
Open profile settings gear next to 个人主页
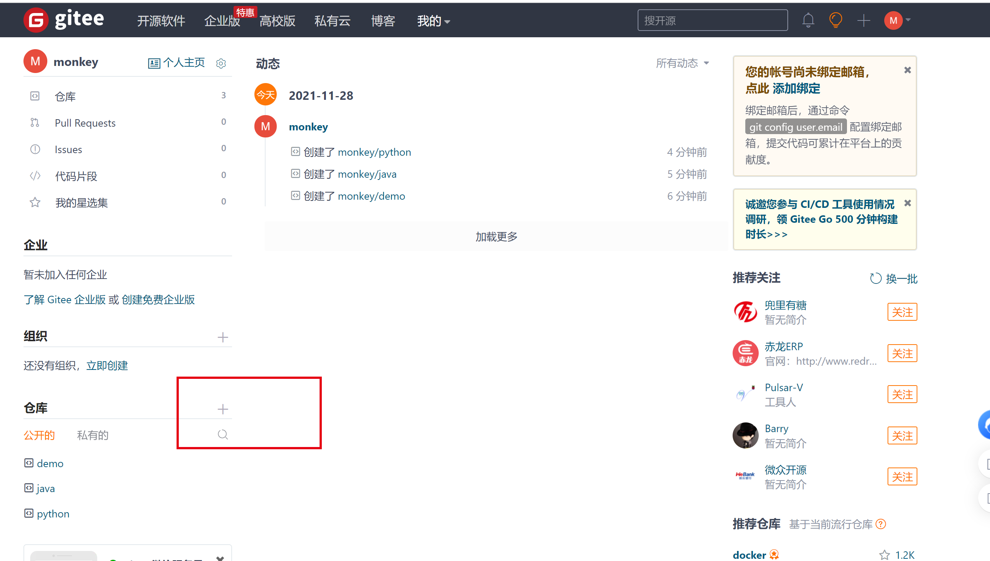coord(221,63)
